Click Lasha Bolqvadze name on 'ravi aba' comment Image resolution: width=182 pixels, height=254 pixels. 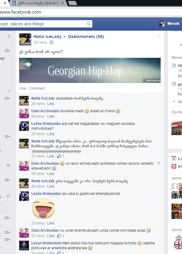coord(46,194)
